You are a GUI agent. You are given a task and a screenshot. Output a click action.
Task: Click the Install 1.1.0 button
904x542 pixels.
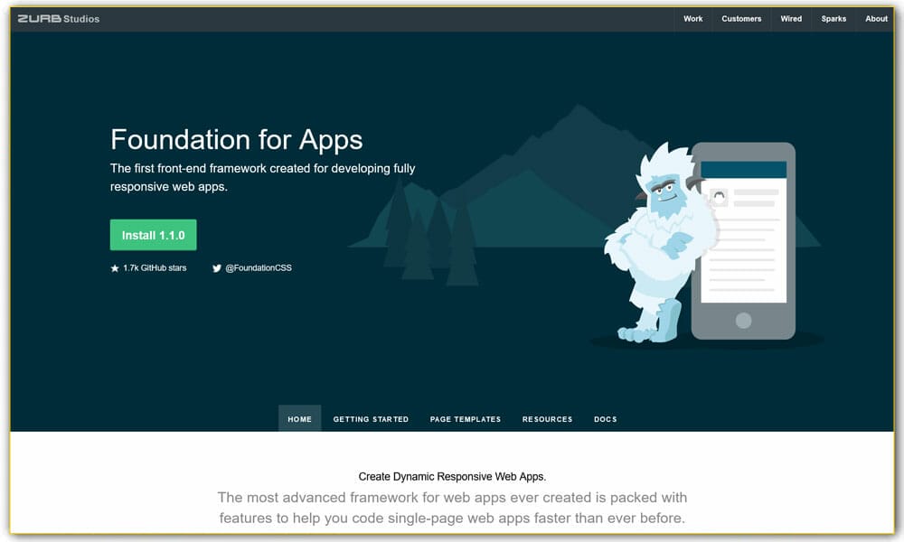pos(153,234)
